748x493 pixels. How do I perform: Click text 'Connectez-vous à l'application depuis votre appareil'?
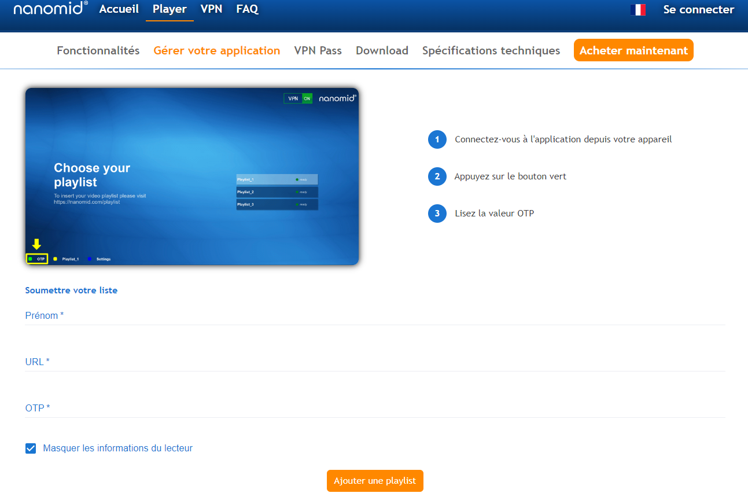pyautogui.click(x=563, y=139)
